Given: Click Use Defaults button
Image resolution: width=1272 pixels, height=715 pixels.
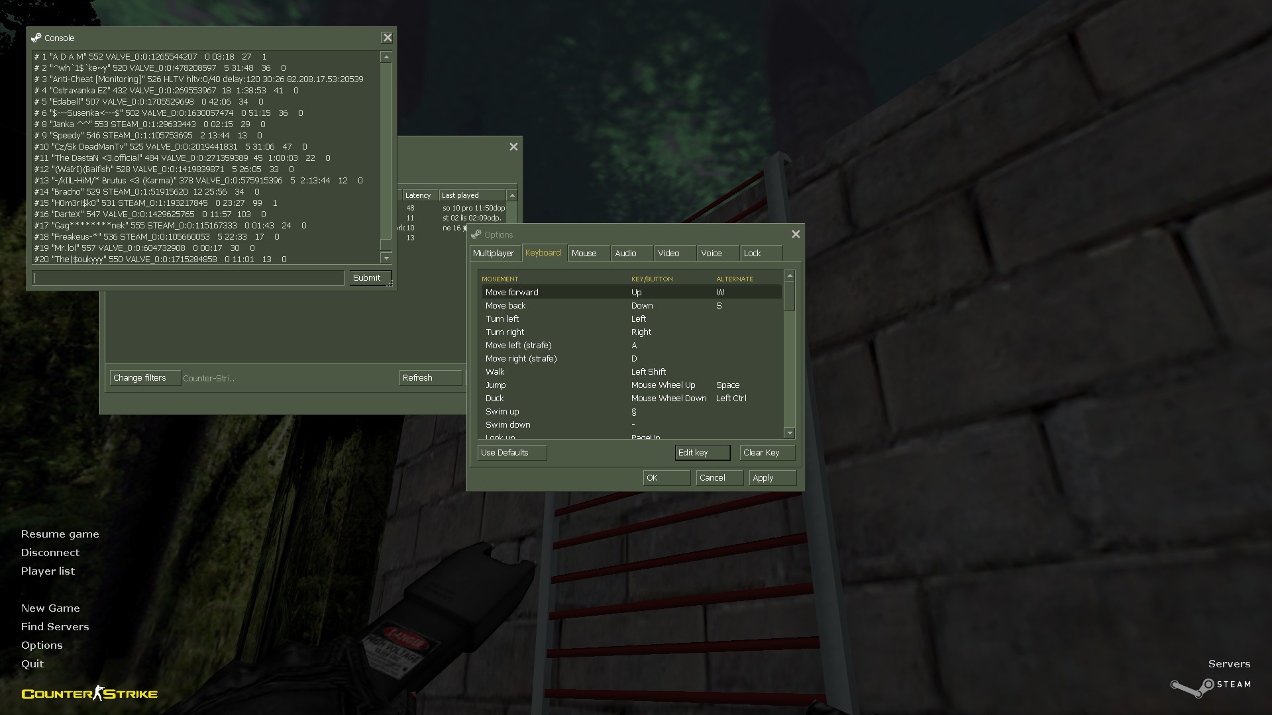Looking at the screenshot, I should pos(512,453).
